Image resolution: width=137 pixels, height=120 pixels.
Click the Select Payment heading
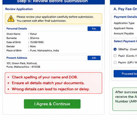tap(125, 41)
